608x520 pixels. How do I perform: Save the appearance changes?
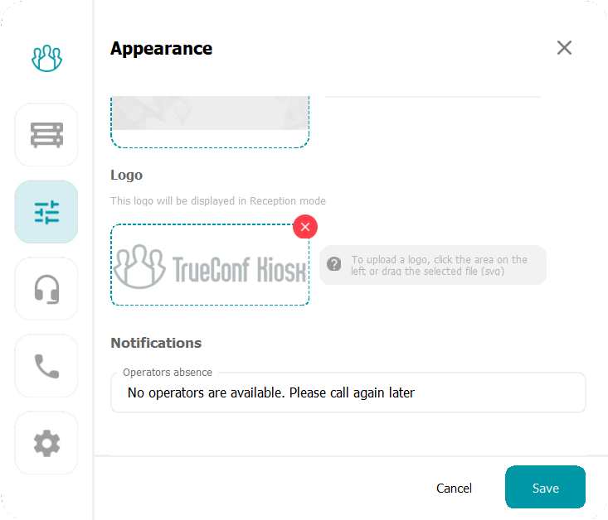tap(545, 488)
